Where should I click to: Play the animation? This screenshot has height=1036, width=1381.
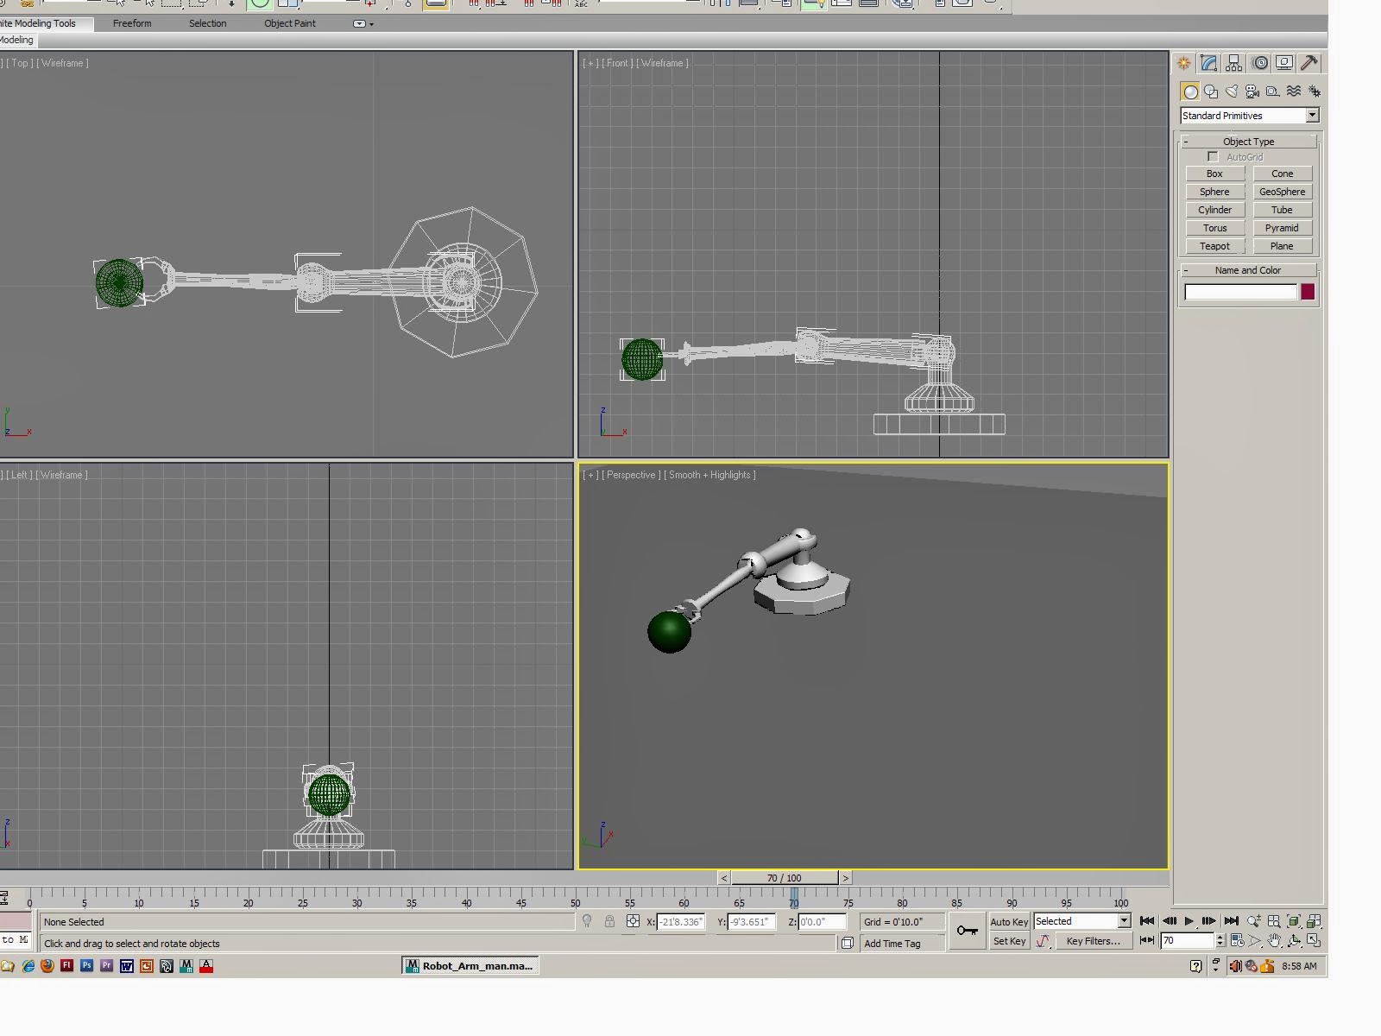coord(1189,921)
